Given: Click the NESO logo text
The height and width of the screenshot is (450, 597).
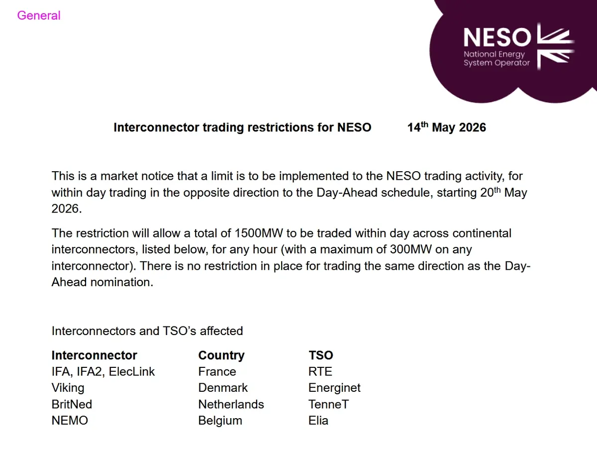Looking at the screenshot, I should point(497,37).
